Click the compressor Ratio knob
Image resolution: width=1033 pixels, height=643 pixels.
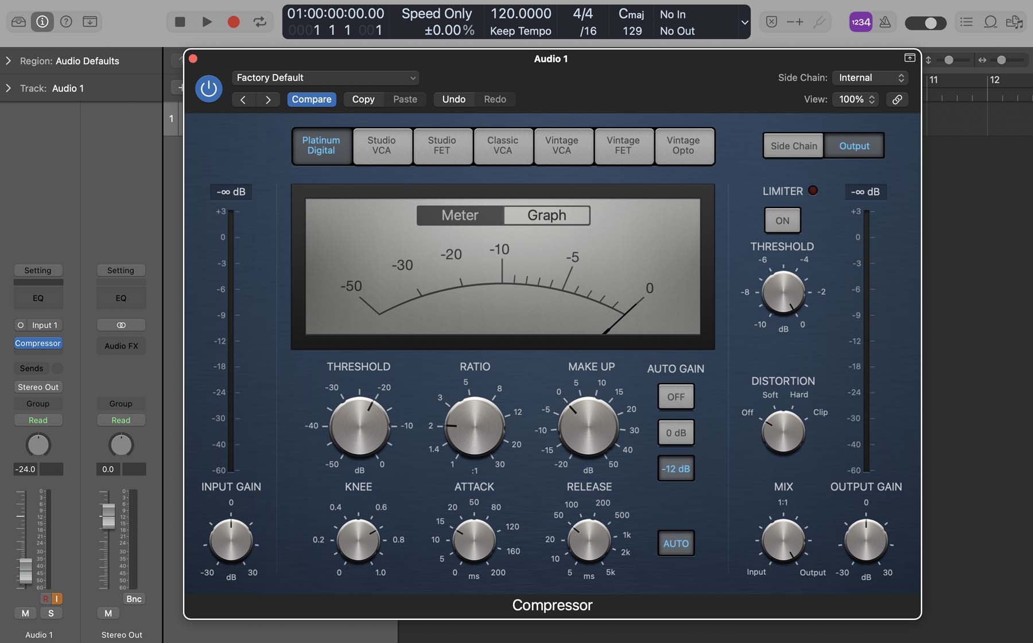click(475, 427)
